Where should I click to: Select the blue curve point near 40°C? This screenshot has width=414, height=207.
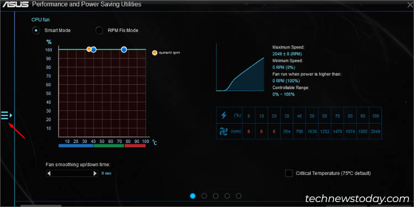click(93, 49)
